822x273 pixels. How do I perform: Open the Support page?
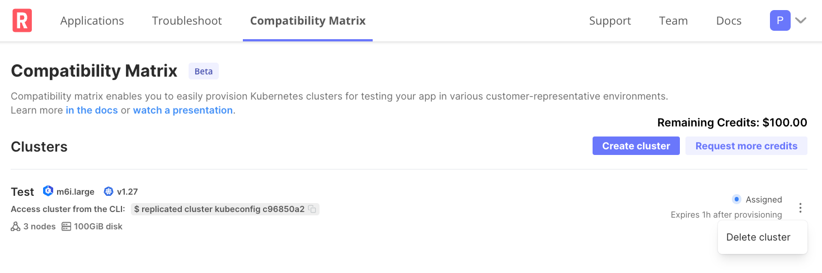[610, 21]
